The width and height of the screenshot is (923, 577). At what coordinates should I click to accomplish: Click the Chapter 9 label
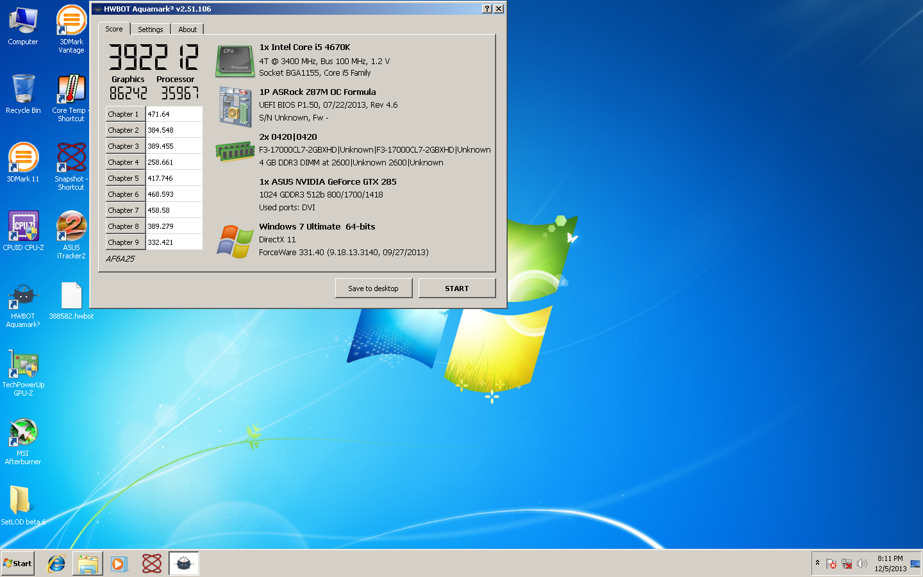tap(126, 242)
